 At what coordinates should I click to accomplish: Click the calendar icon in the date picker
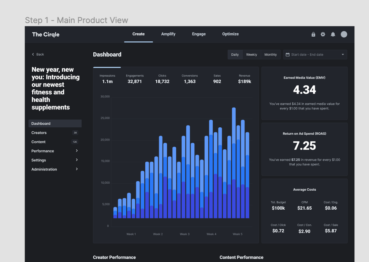(x=288, y=54)
